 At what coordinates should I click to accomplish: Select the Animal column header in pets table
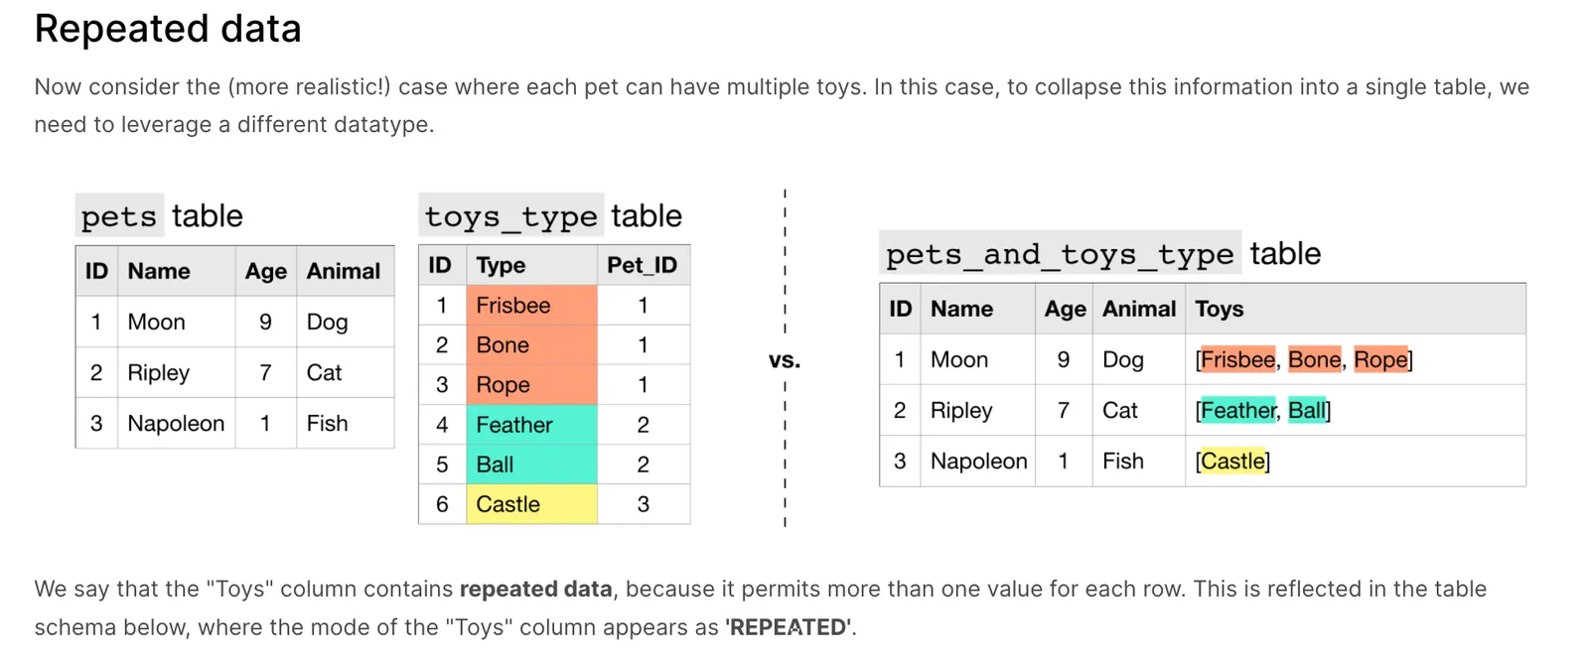tap(344, 271)
